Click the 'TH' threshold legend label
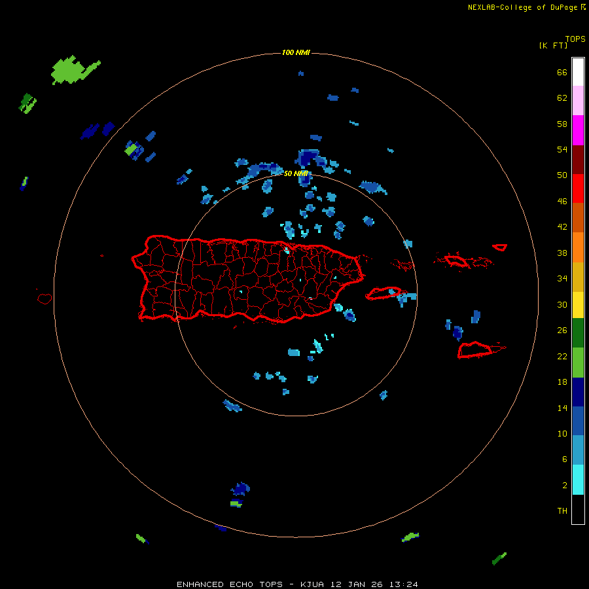 coord(562,511)
